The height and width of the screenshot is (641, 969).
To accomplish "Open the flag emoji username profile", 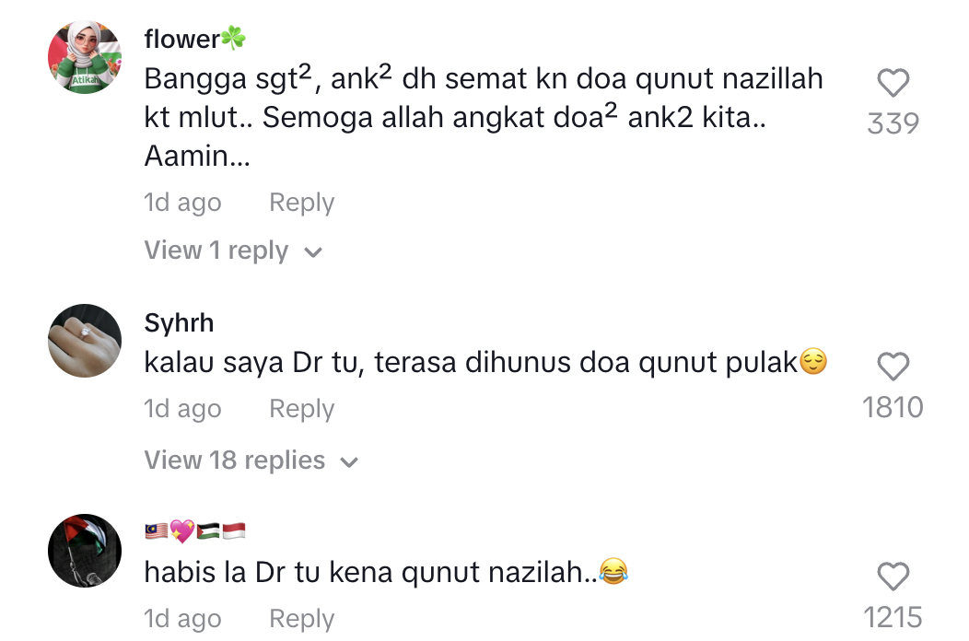I will pyautogui.click(x=194, y=531).
